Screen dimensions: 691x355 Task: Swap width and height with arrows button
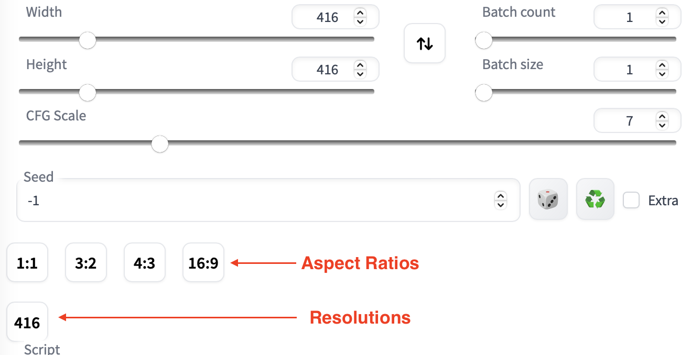click(424, 43)
